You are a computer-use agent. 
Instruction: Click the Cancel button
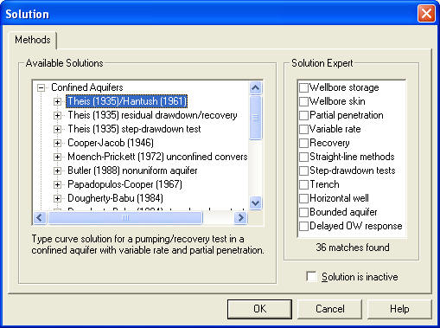coord(329,309)
